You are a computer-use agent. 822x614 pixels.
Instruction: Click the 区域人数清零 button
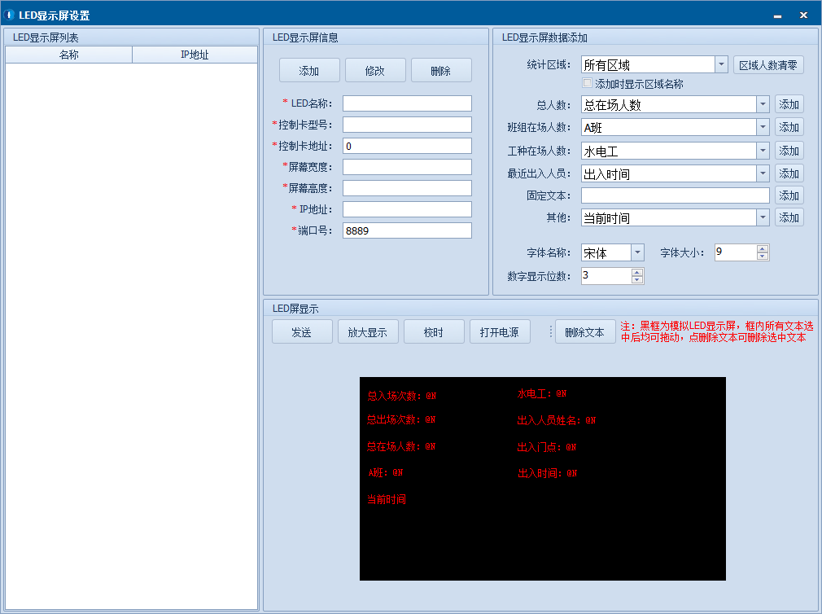click(x=767, y=65)
